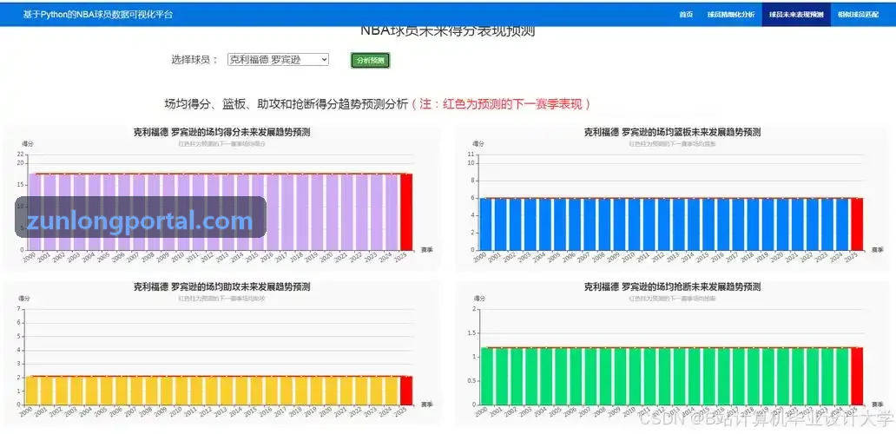
Task: Click the platform title in the navbar
Action: click(x=98, y=14)
